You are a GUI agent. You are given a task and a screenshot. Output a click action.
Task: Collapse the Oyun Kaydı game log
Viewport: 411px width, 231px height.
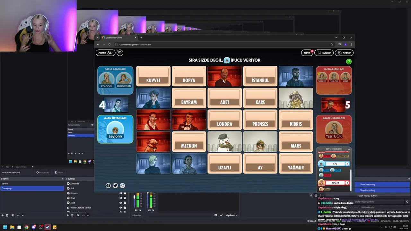tap(349, 149)
